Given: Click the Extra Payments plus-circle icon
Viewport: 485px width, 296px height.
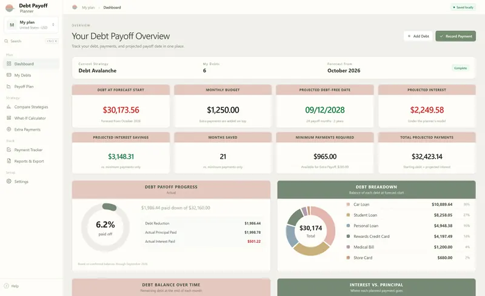Looking at the screenshot, I should (8, 129).
